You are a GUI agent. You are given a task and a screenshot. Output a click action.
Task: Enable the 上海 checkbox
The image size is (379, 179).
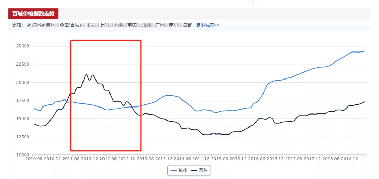pyautogui.click(x=97, y=25)
